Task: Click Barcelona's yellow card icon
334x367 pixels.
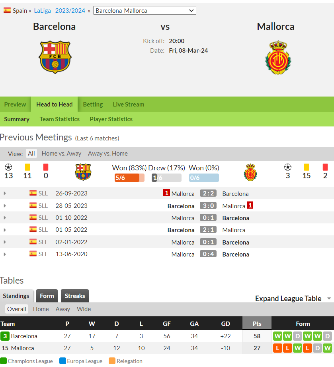Action: 27,167
